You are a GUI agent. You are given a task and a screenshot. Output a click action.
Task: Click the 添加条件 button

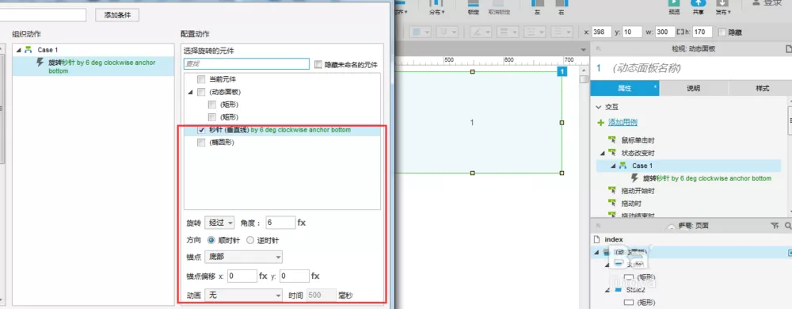pos(117,15)
